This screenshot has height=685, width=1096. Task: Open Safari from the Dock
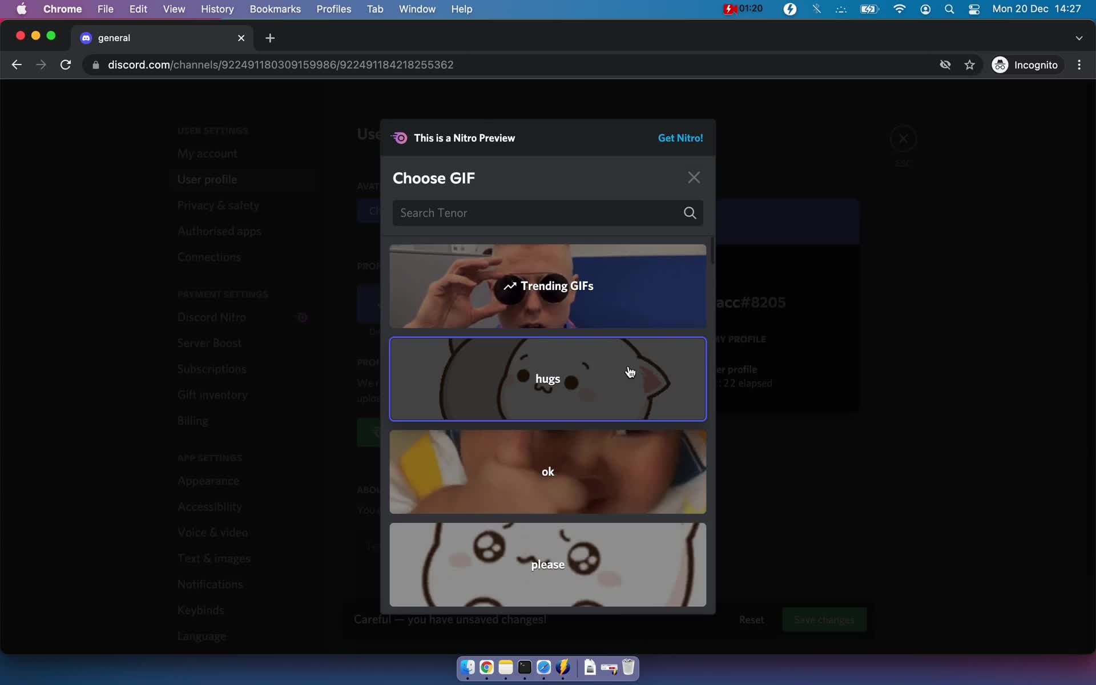point(543,667)
